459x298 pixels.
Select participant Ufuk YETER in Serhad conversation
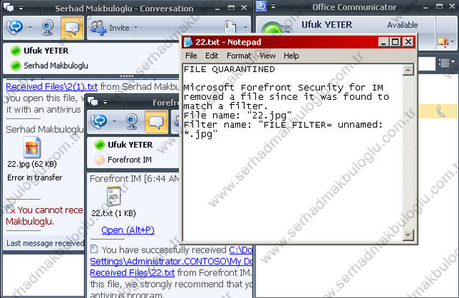click(x=46, y=51)
